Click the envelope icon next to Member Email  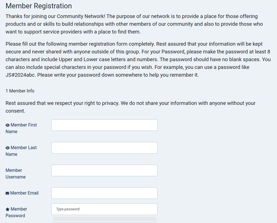pyautogui.click(x=7, y=193)
